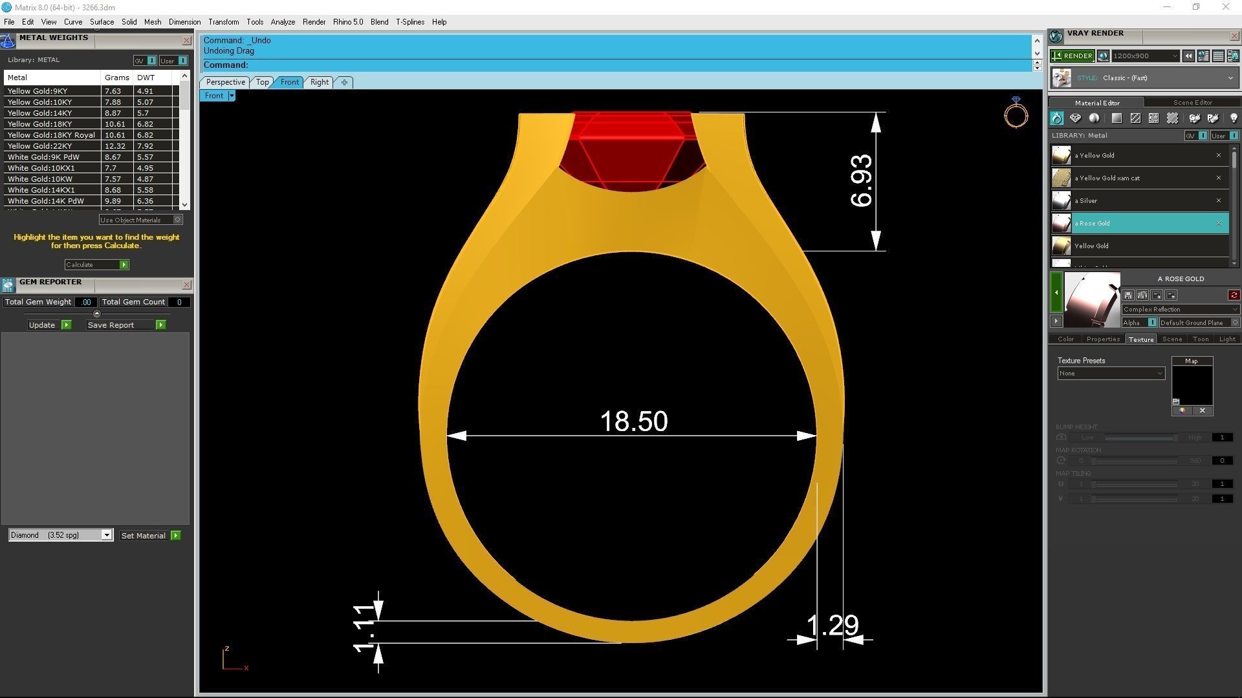Toggle the Alpha switch
This screenshot has height=698, width=1242.
[1152, 323]
